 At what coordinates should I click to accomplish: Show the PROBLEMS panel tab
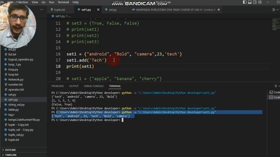57,86
